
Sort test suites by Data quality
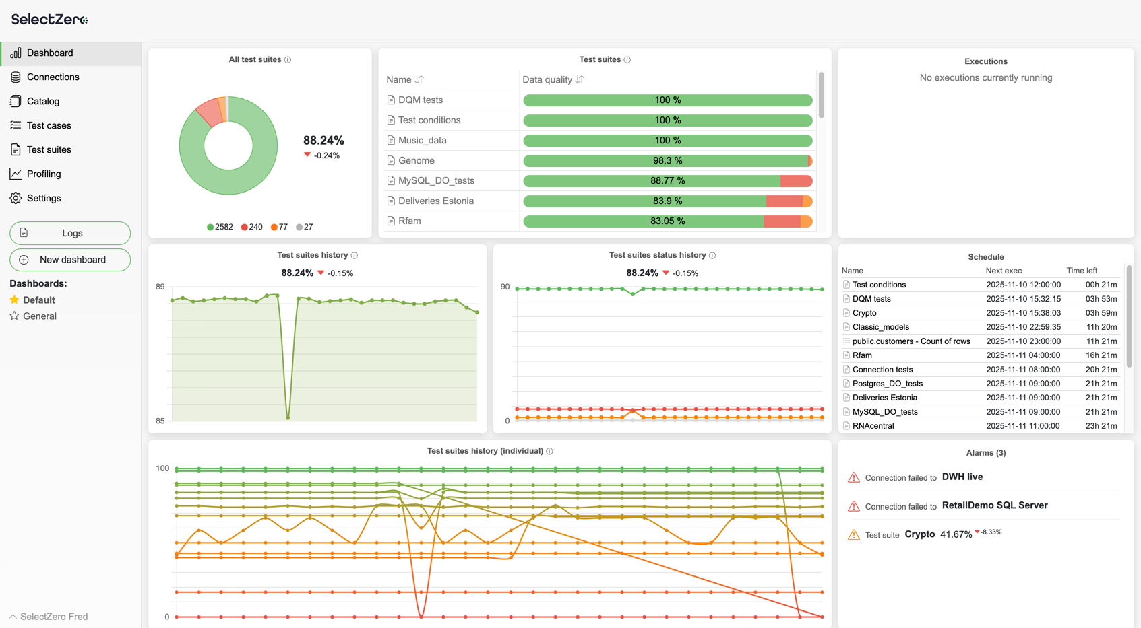point(580,80)
